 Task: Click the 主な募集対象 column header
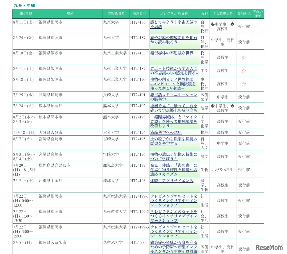click(x=223, y=14)
